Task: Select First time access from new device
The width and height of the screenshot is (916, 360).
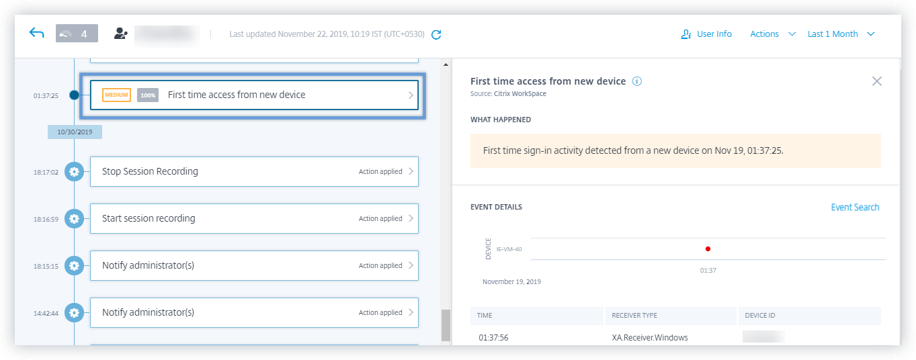Action: [x=254, y=95]
